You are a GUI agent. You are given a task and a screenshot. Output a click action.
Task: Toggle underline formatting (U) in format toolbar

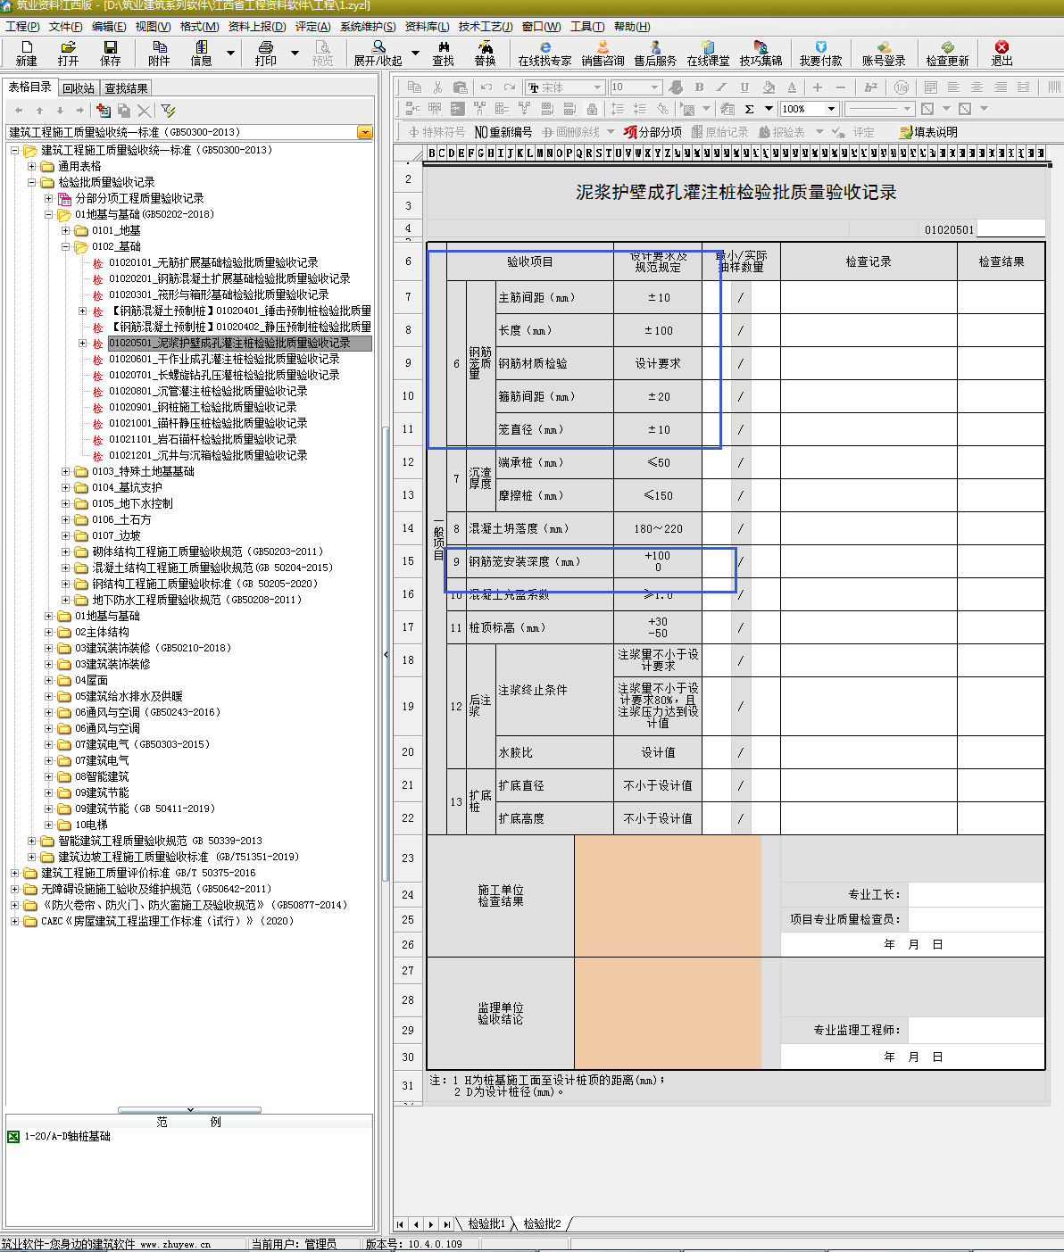[x=744, y=87]
